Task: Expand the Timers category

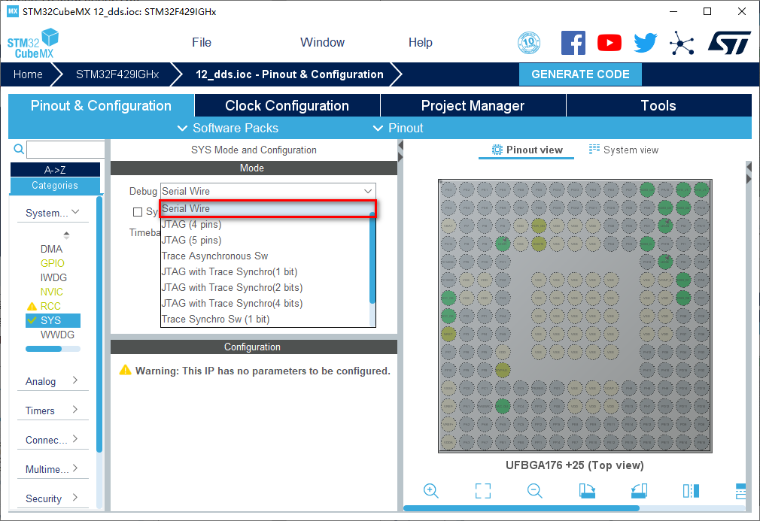Action: point(52,410)
